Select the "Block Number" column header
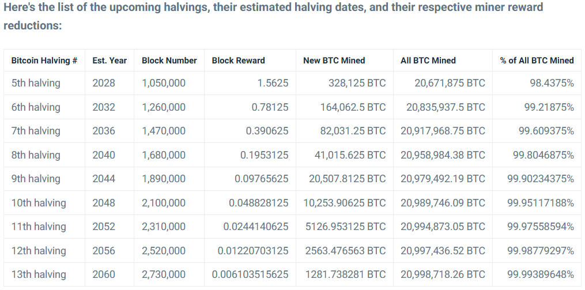585x290 pixels. [169, 61]
